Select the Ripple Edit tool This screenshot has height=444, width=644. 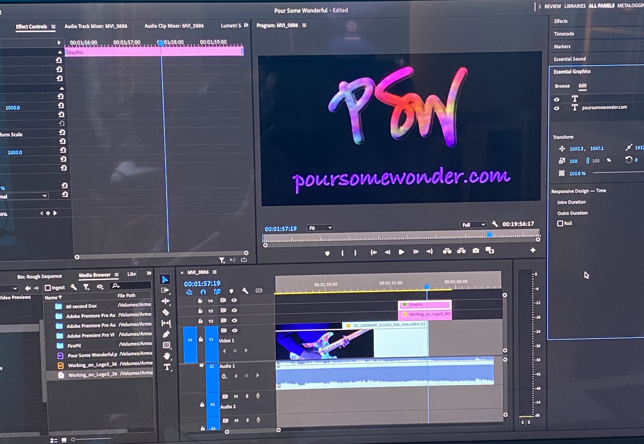pos(165,301)
